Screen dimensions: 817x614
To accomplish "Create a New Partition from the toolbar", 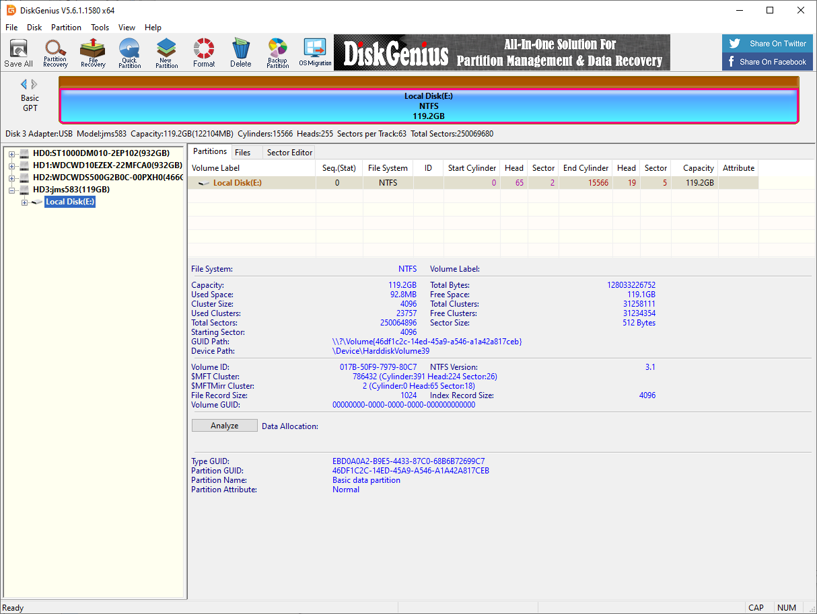I will (166, 52).
